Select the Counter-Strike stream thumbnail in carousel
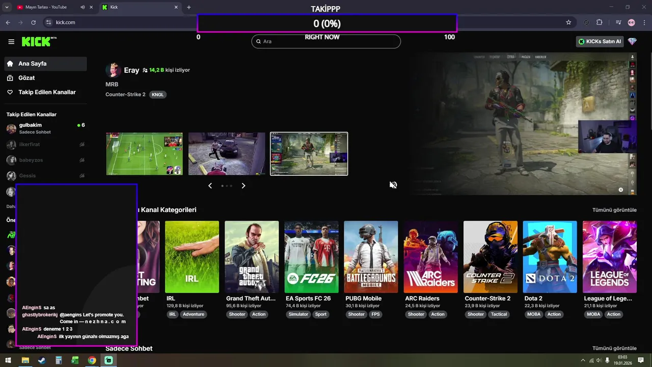Screen dimensions: 652x367 click(x=309, y=153)
